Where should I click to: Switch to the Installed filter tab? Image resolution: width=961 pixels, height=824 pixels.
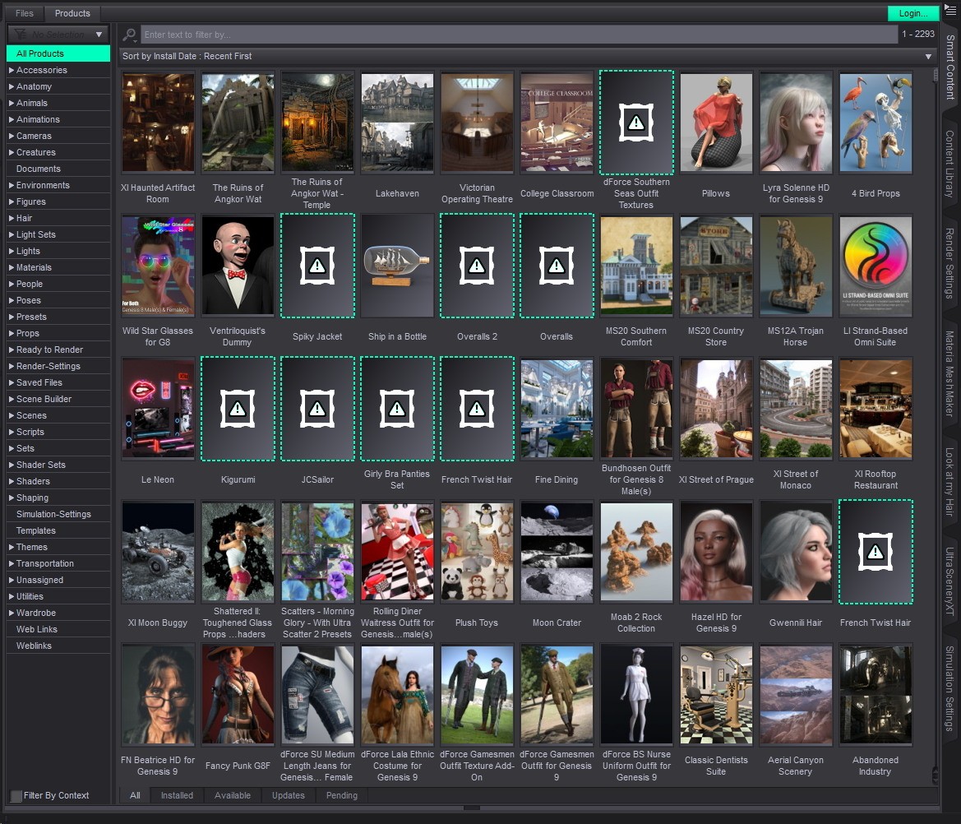177,795
